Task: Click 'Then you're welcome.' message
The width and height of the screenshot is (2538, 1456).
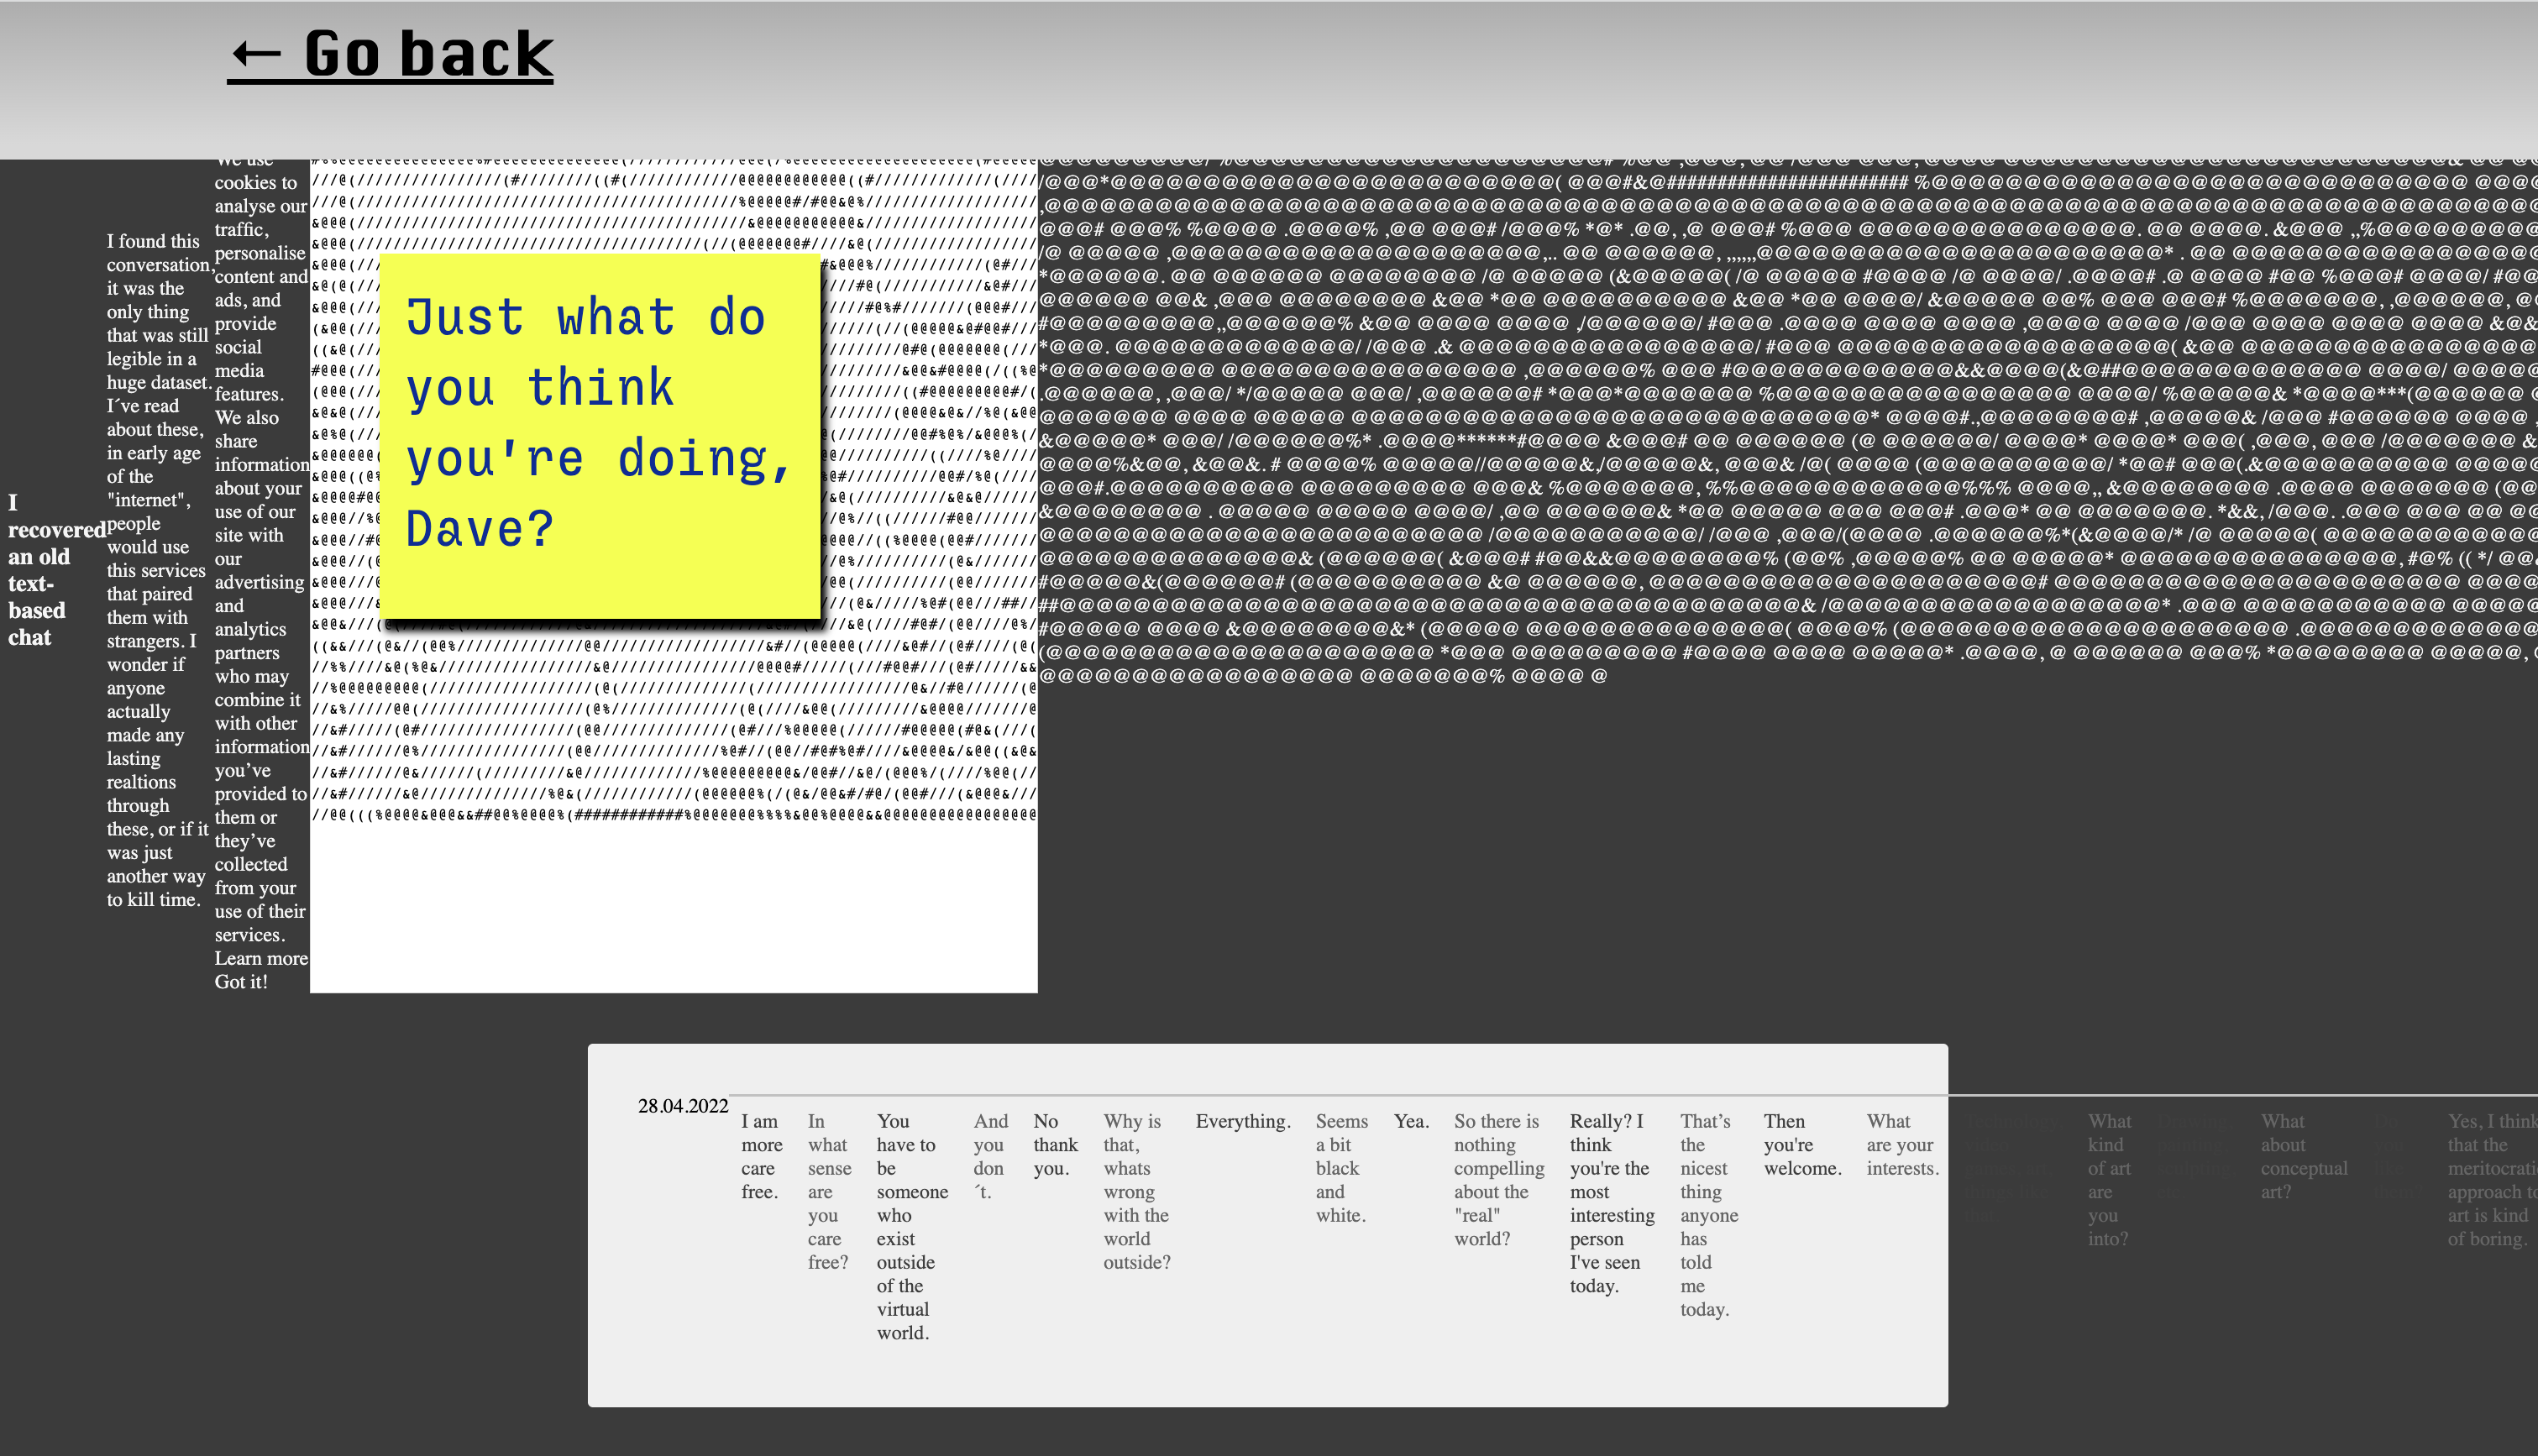Action: [x=1802, y=1145]
